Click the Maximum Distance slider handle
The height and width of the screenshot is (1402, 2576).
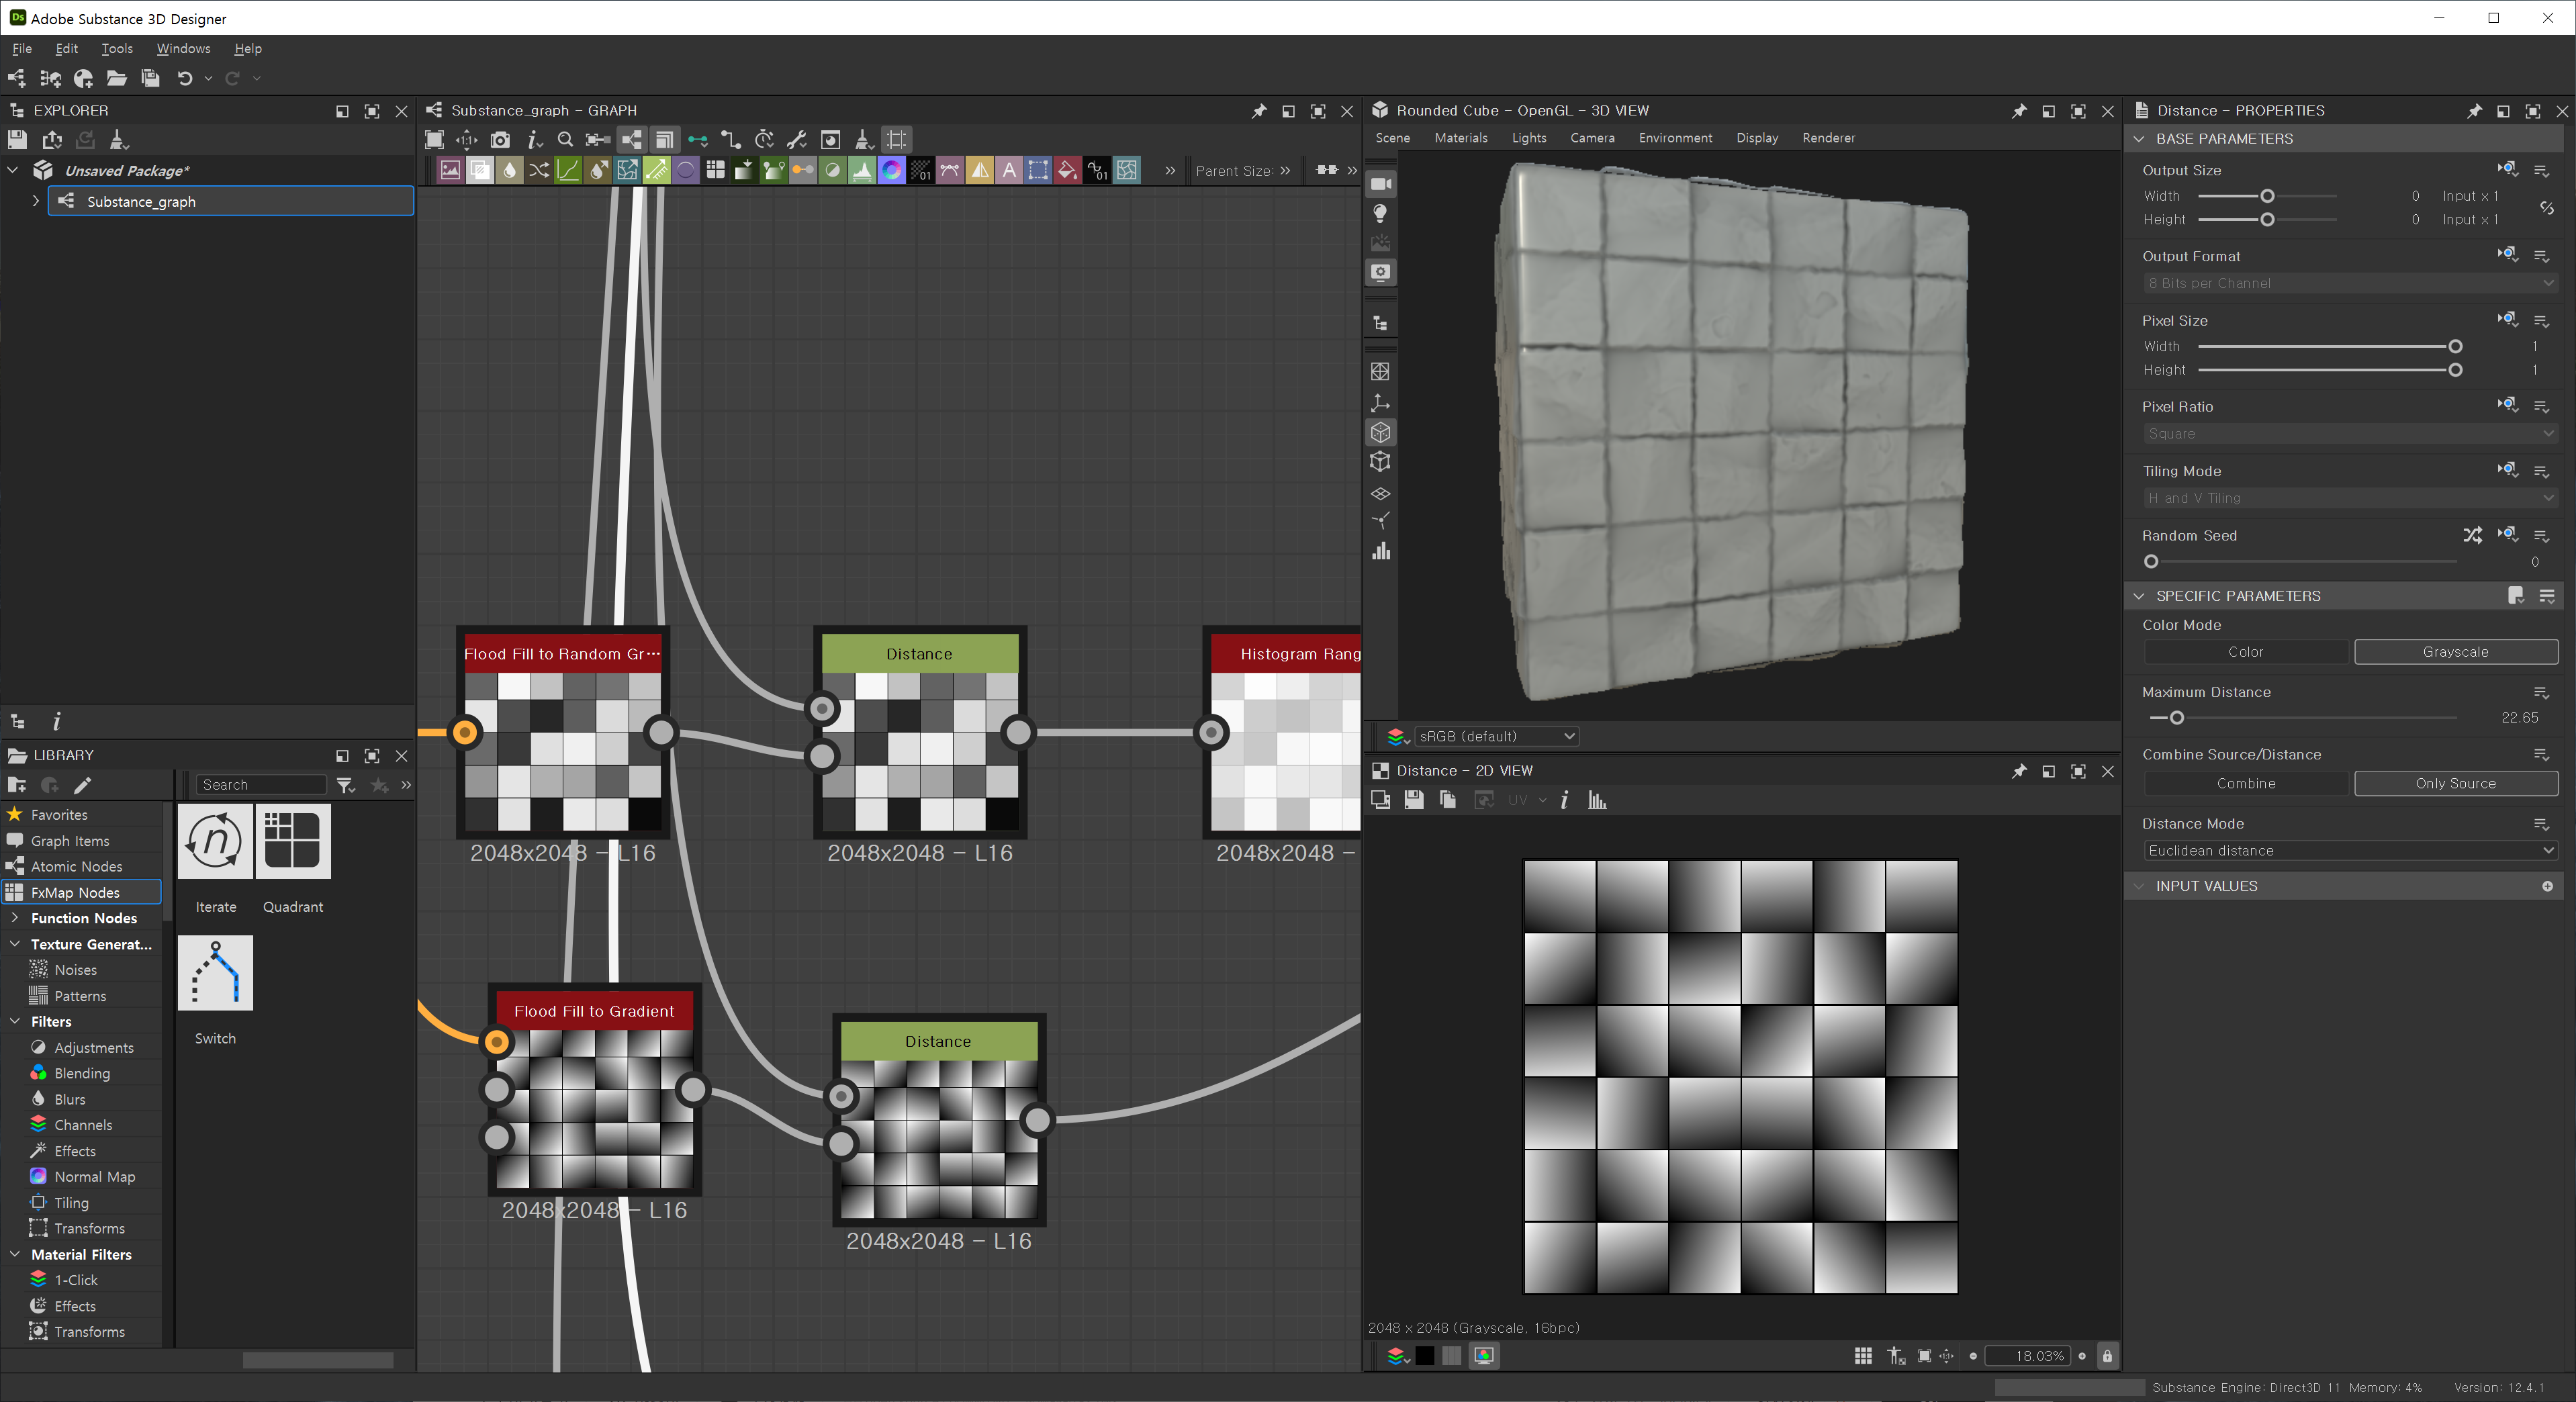2176,718
